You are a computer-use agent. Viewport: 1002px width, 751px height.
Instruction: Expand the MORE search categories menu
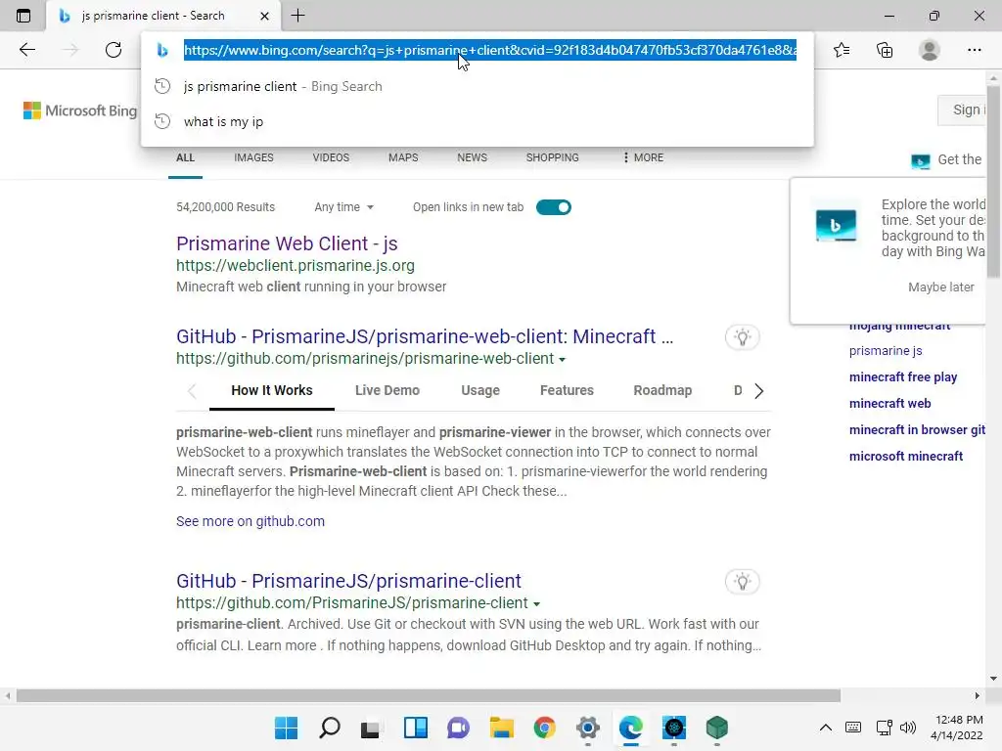(644, 157)
